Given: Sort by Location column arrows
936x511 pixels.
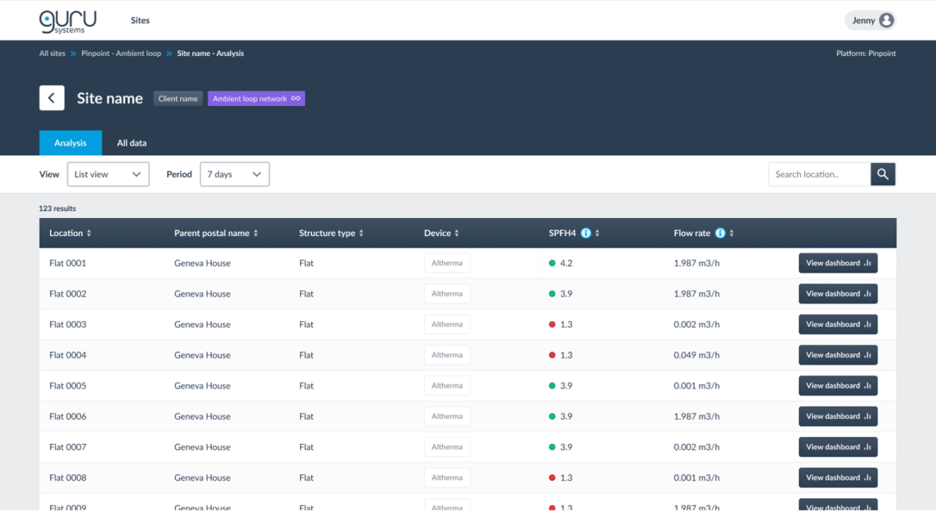Looking at the screenshot, I should click(89, 234).
